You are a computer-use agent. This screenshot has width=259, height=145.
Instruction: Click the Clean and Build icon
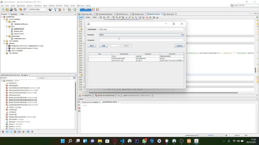point(59,10)
